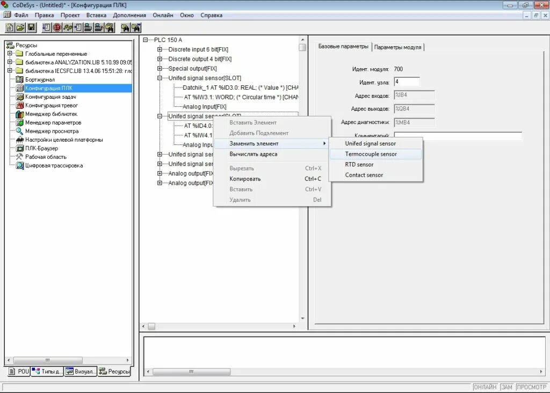
Task: Open Менеджер просмотра
Action: pos(52,131)
